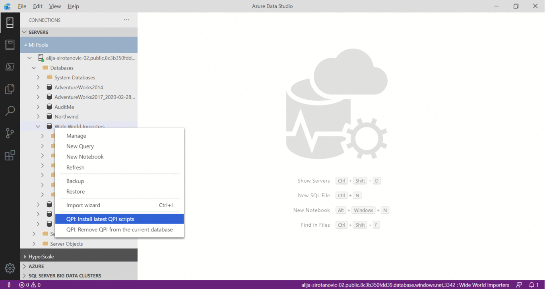This screenshot has width=545, height=289.
Task: Select the Northwind database row
Action: point(79,116)
